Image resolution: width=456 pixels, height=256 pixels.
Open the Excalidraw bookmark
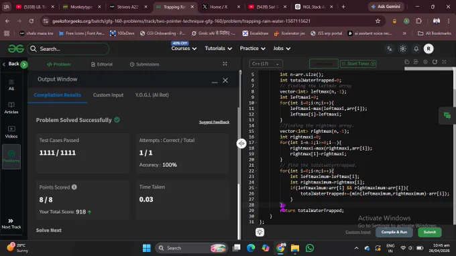click(255, 34)
